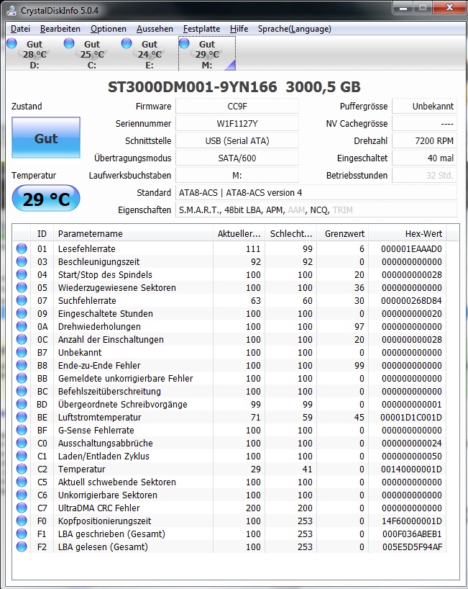
Task: Click status orb for G-Sense Fehlerrate
Action: pos(22,430)
